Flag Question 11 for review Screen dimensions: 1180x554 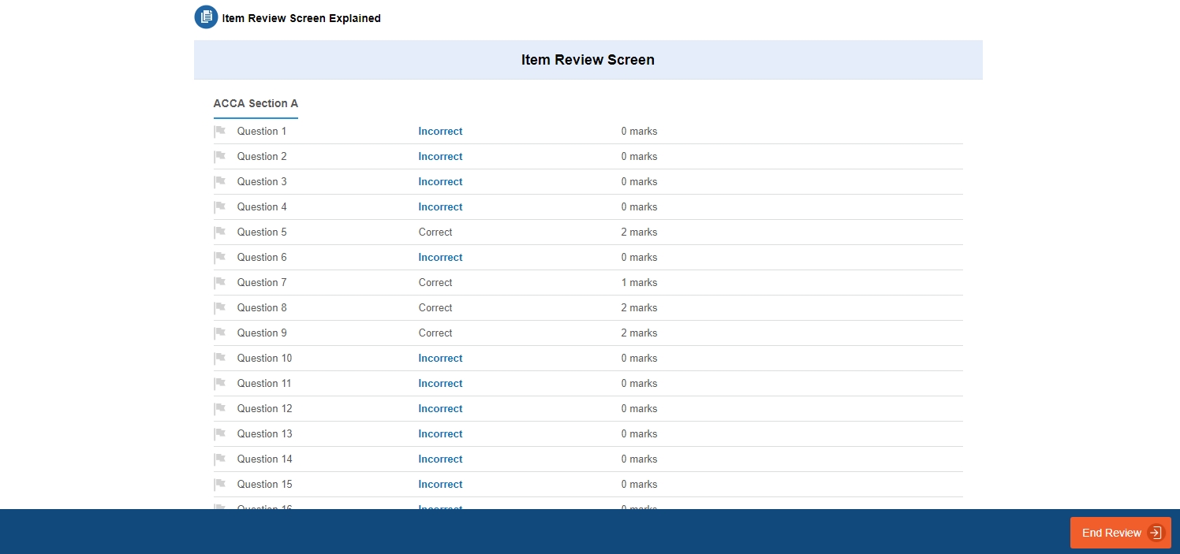220,384
